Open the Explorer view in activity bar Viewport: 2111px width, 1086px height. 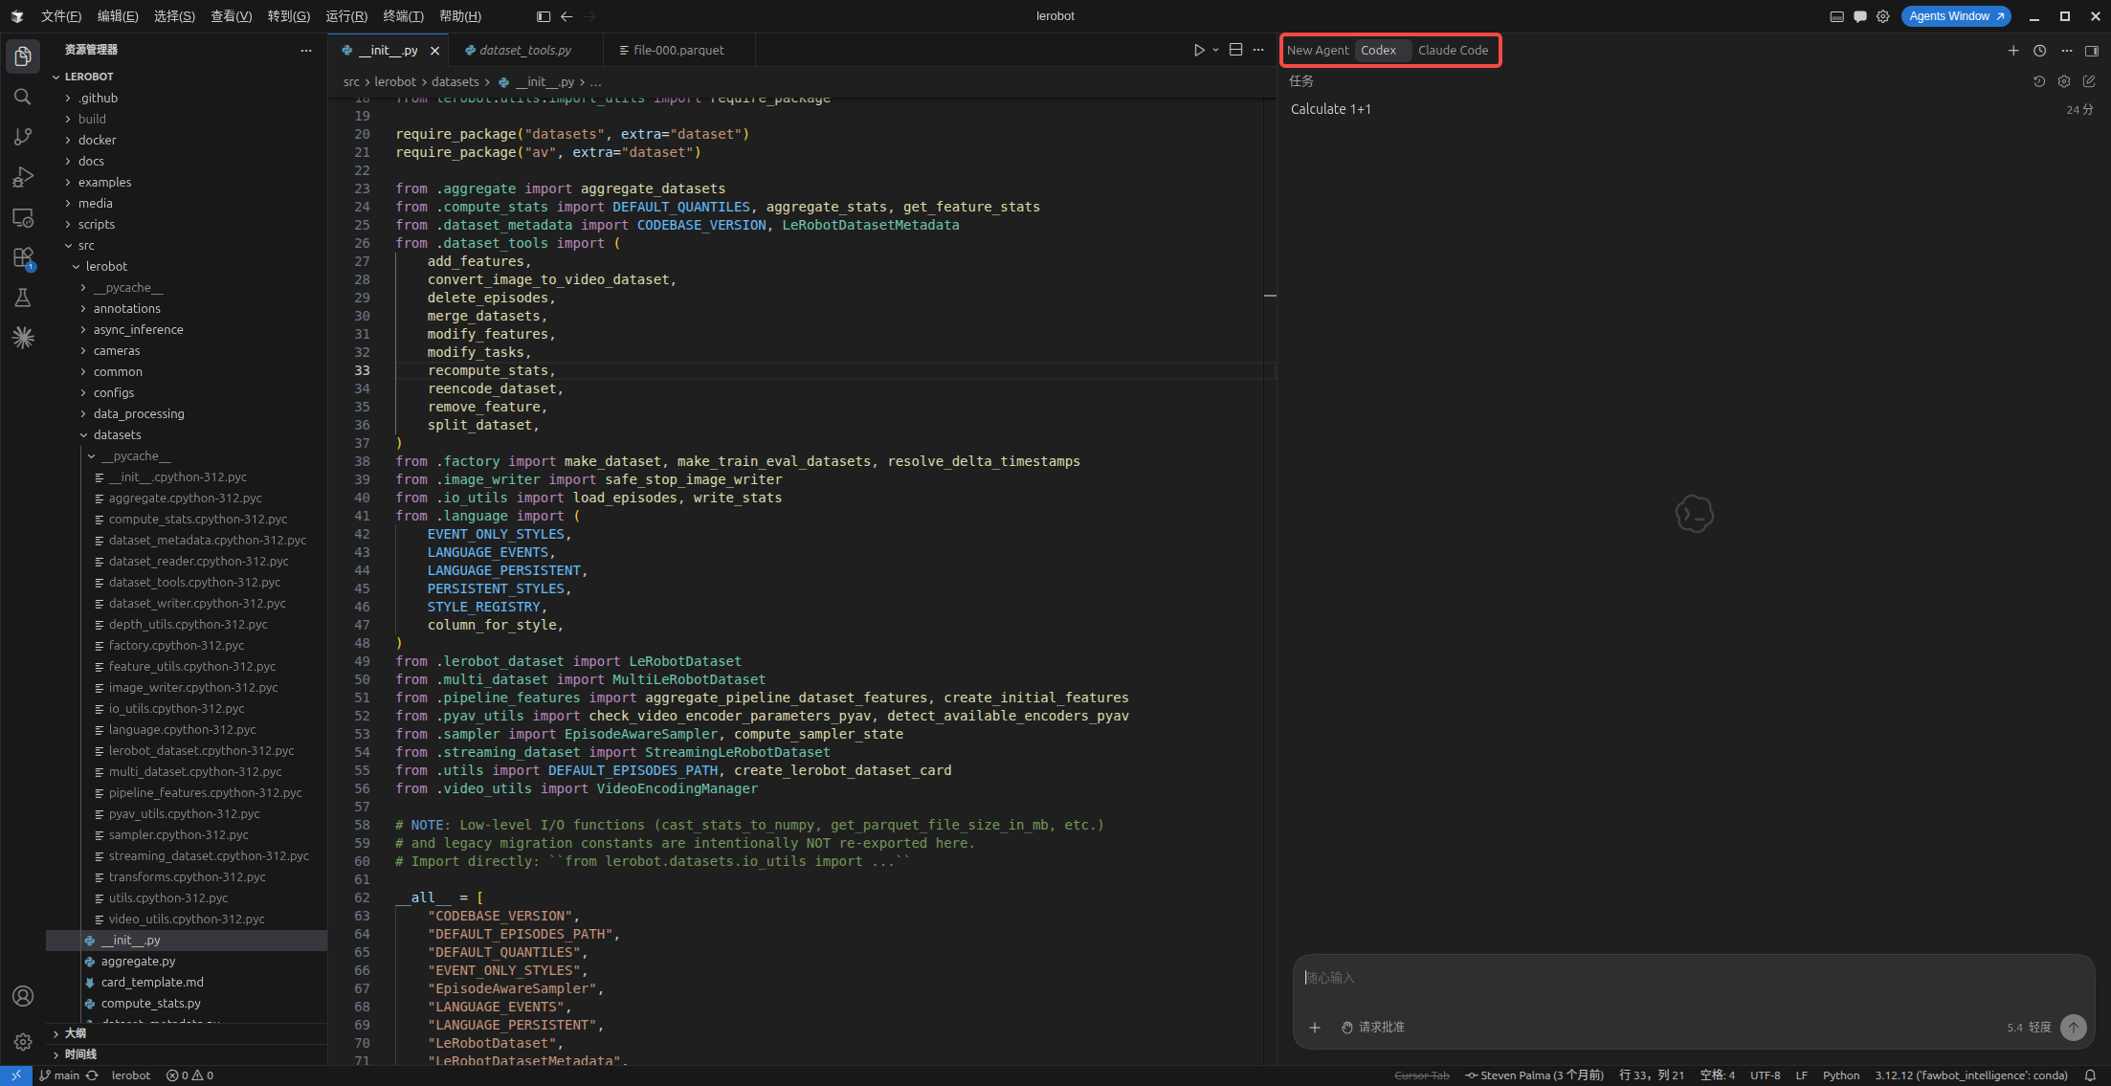click(23, 55)
